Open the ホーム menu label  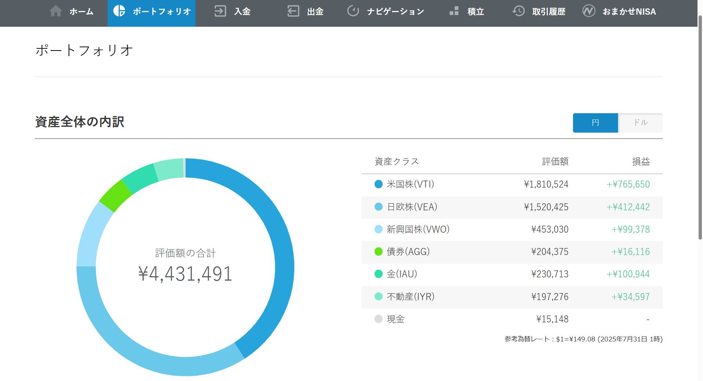tap(81, 12)
